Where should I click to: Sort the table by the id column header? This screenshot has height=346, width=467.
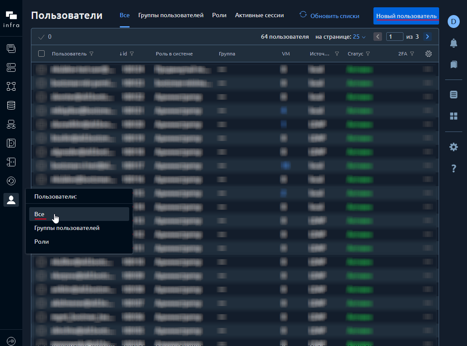[x=123, y=54]
